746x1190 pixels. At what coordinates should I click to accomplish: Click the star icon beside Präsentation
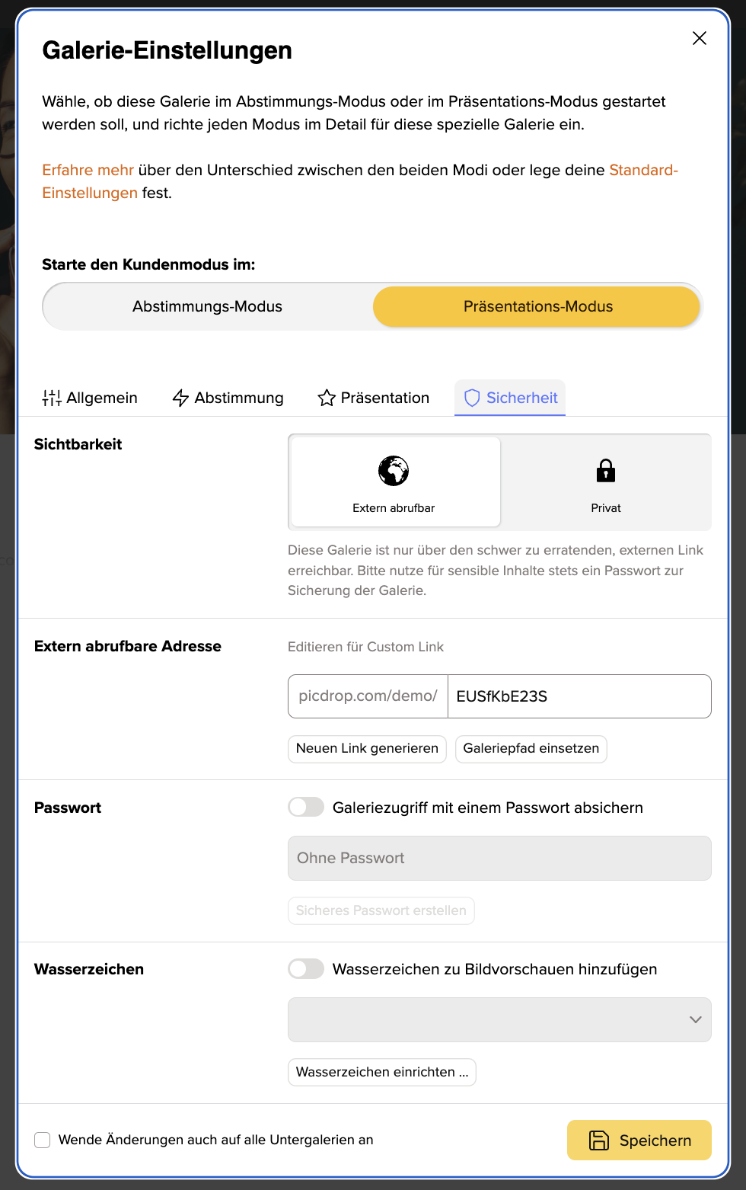[327, 398]
